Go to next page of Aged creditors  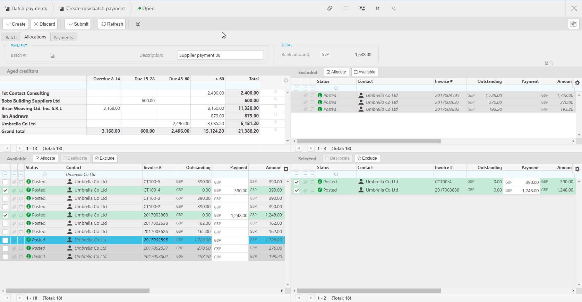coord(19,148)
